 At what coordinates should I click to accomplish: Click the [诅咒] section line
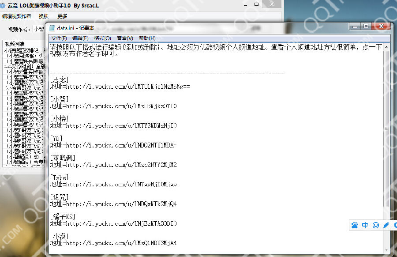click(x=60, y=197)
